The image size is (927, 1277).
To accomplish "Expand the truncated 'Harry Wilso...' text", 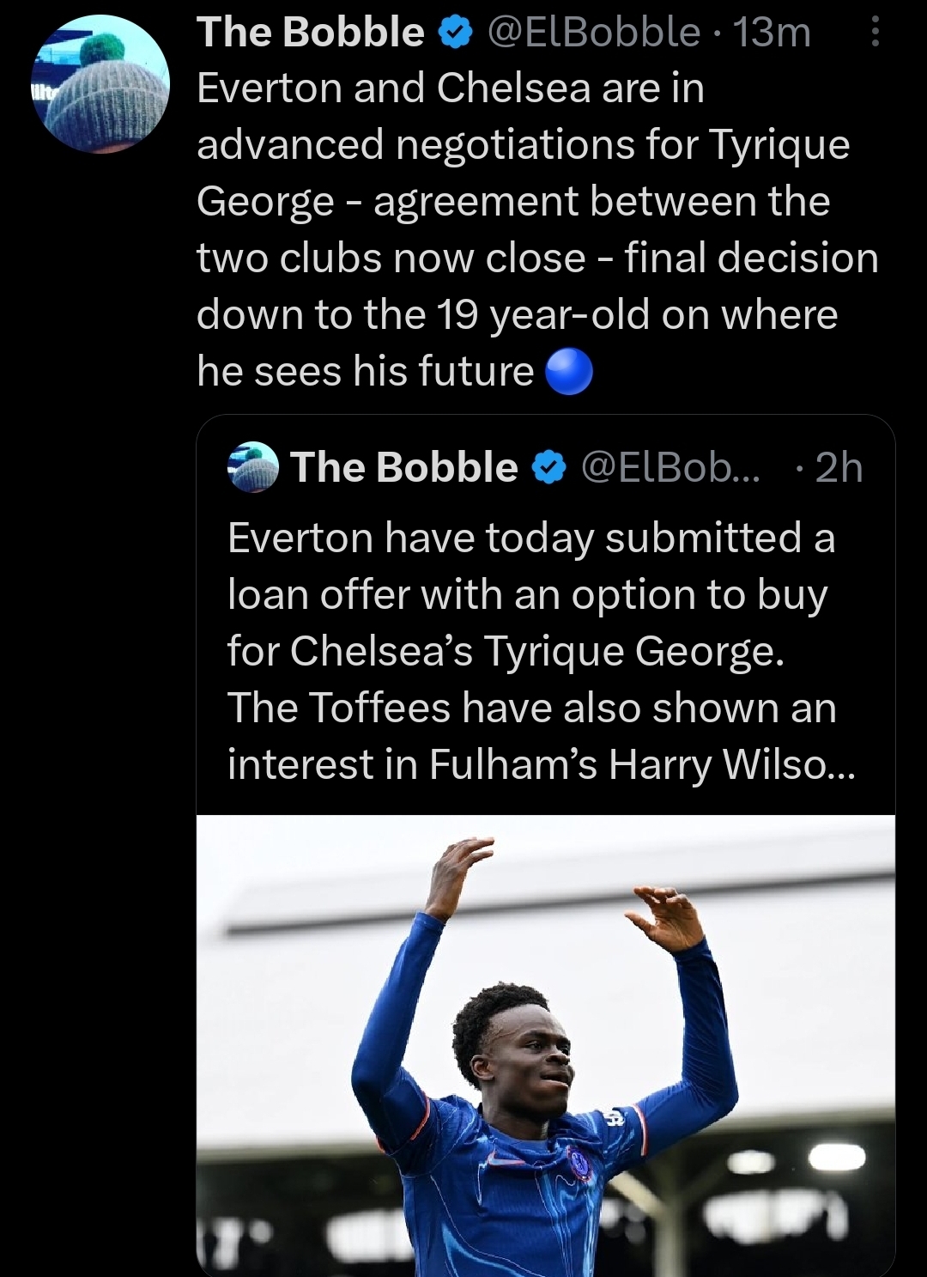I will (790, 764).
